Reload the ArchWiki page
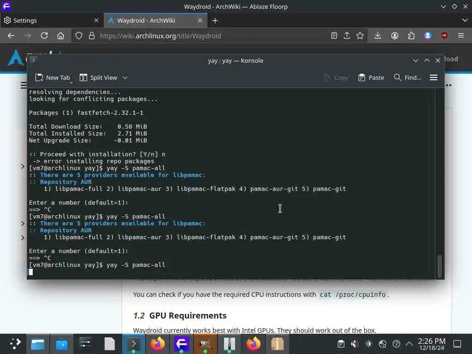472x354 pixels. 44,36
